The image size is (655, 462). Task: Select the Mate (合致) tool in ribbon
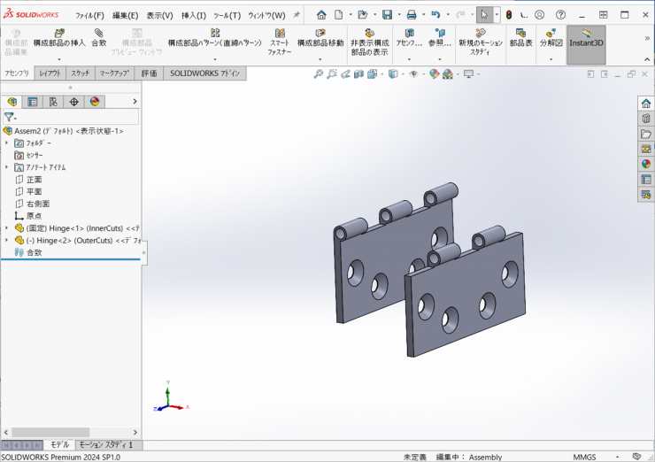click(x=98, y=37)
